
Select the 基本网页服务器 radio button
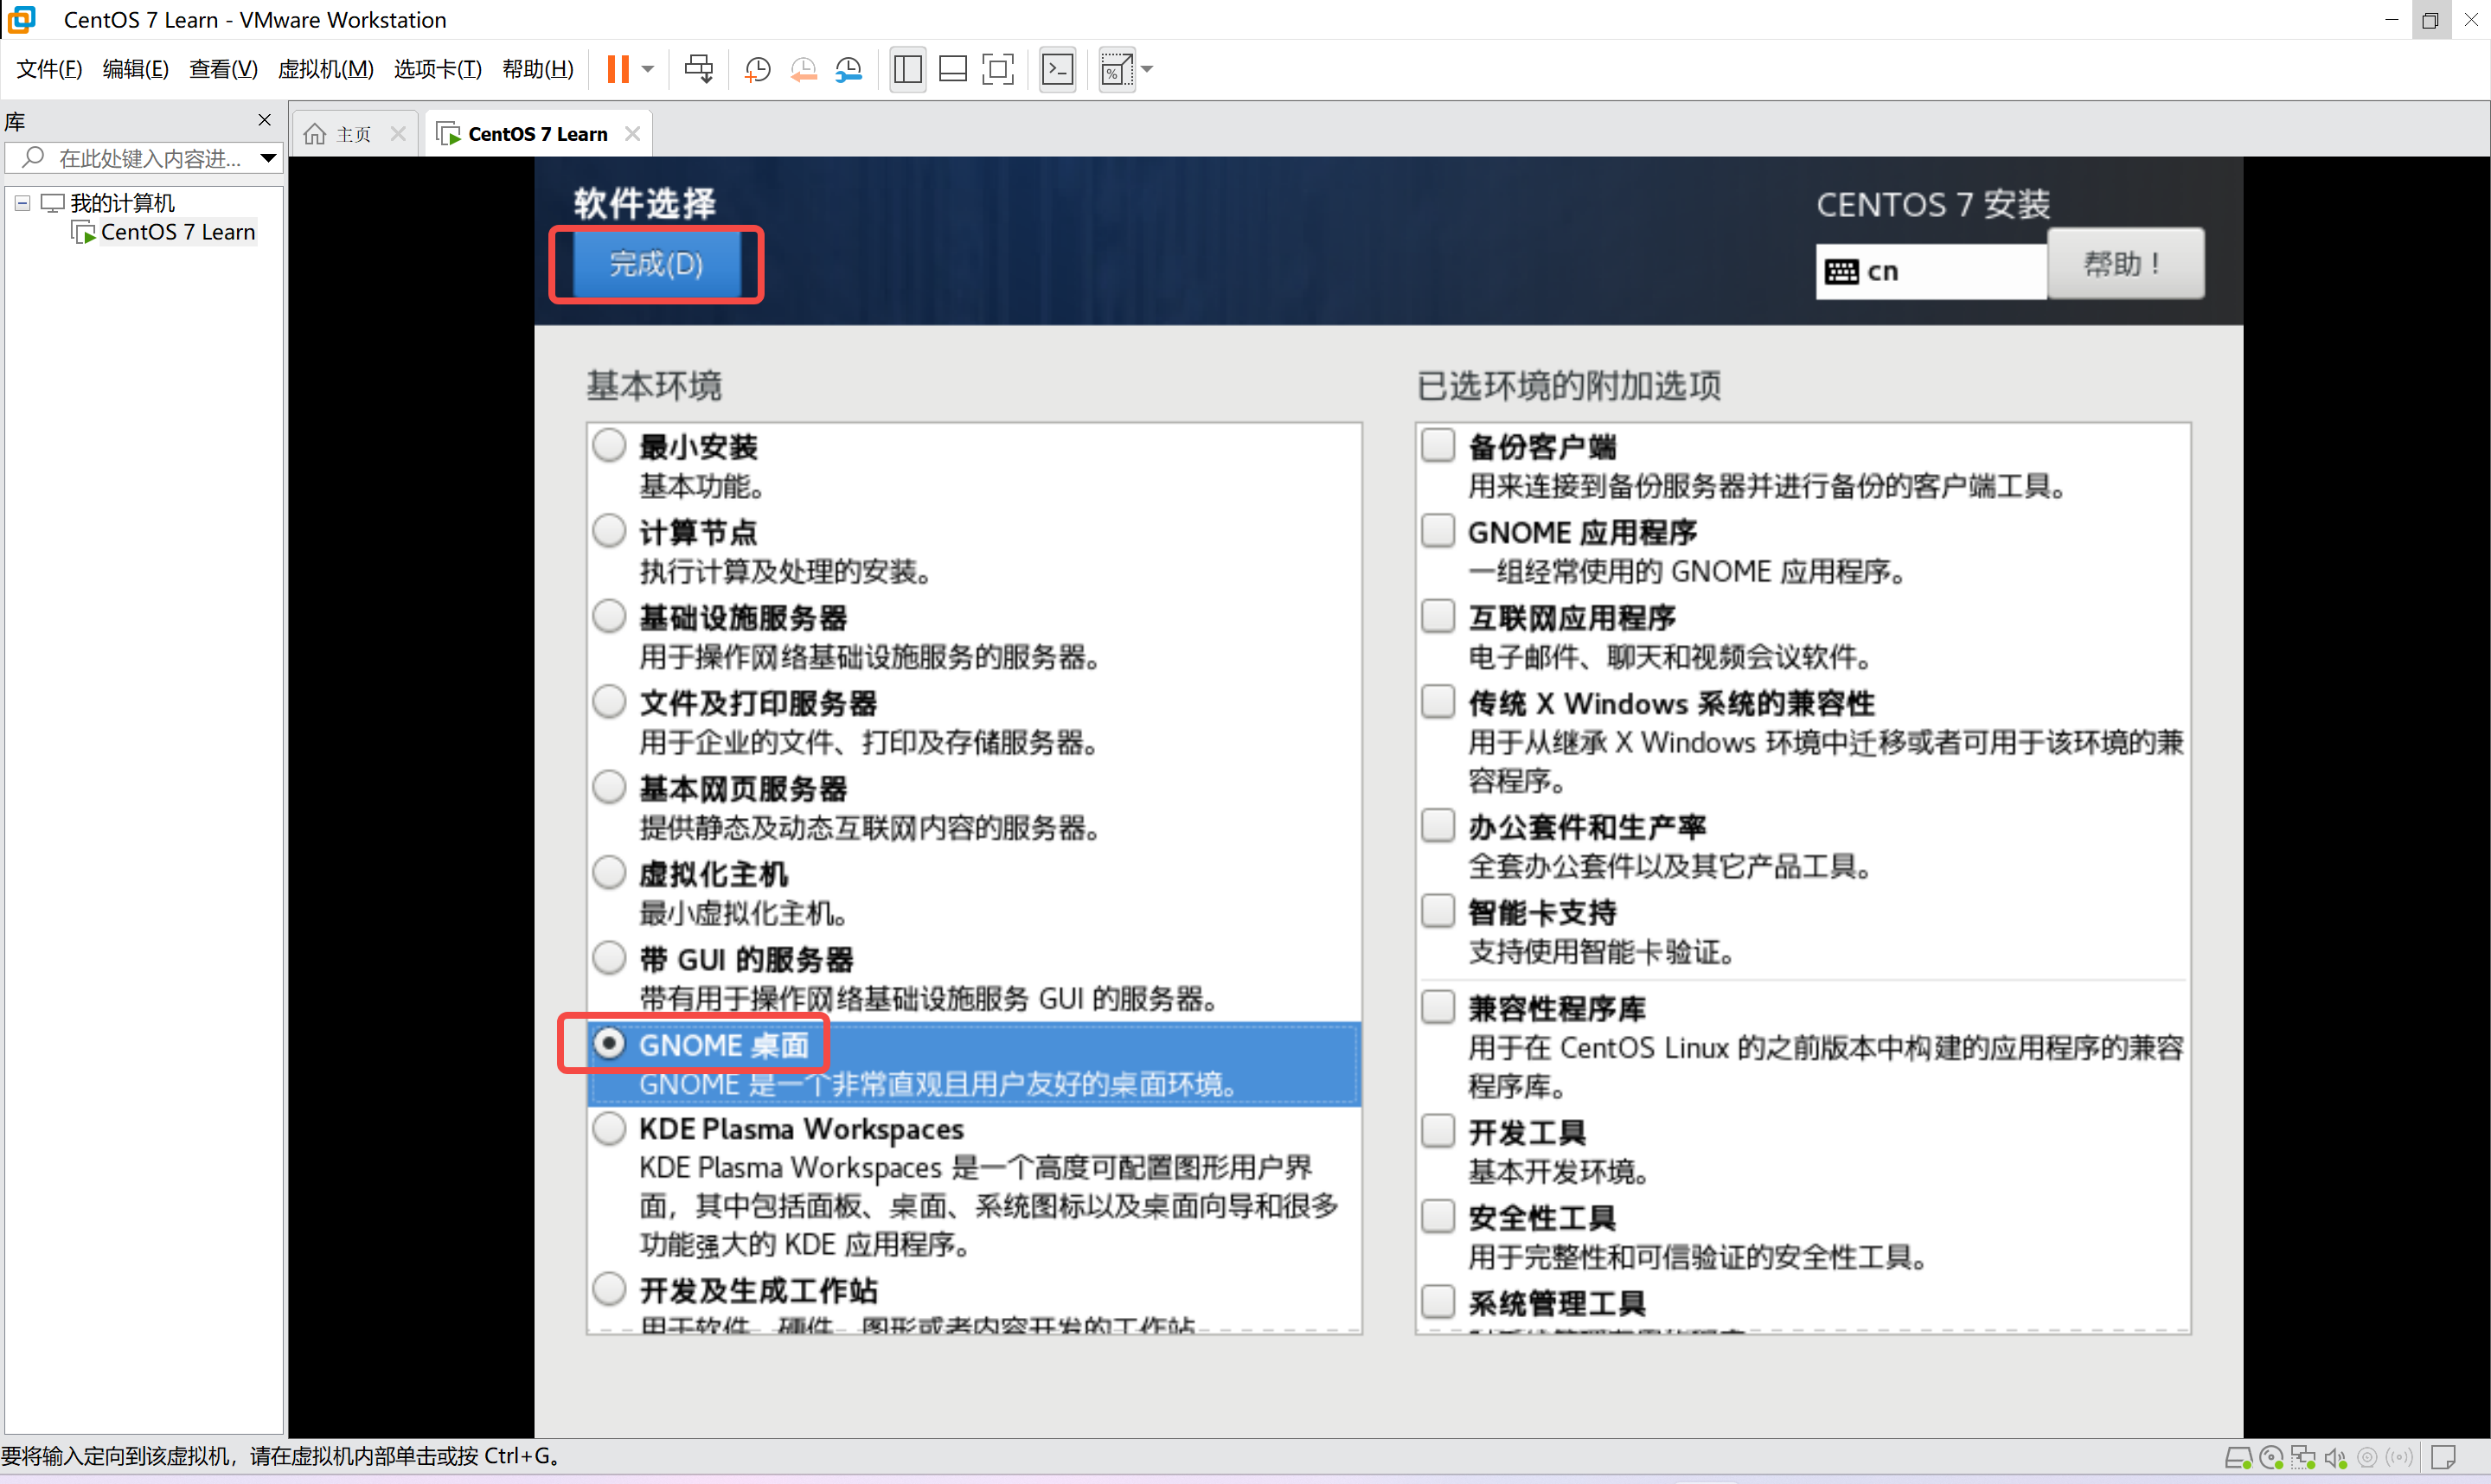pyautogui.click(x=609, y=787)
